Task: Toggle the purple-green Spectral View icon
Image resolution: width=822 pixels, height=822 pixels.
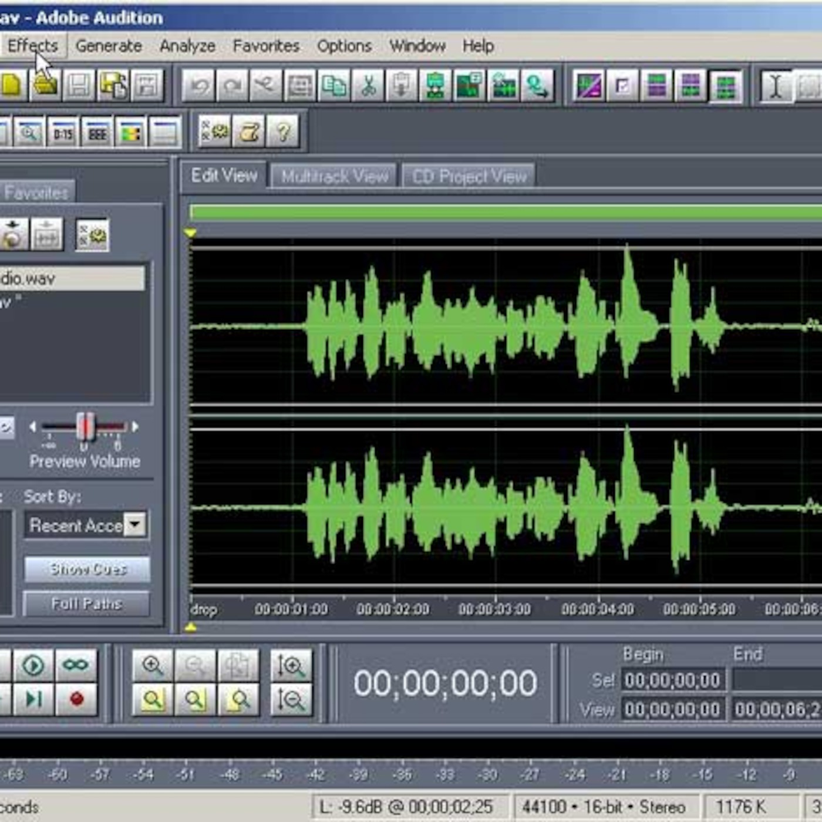Action: point(589,87)
